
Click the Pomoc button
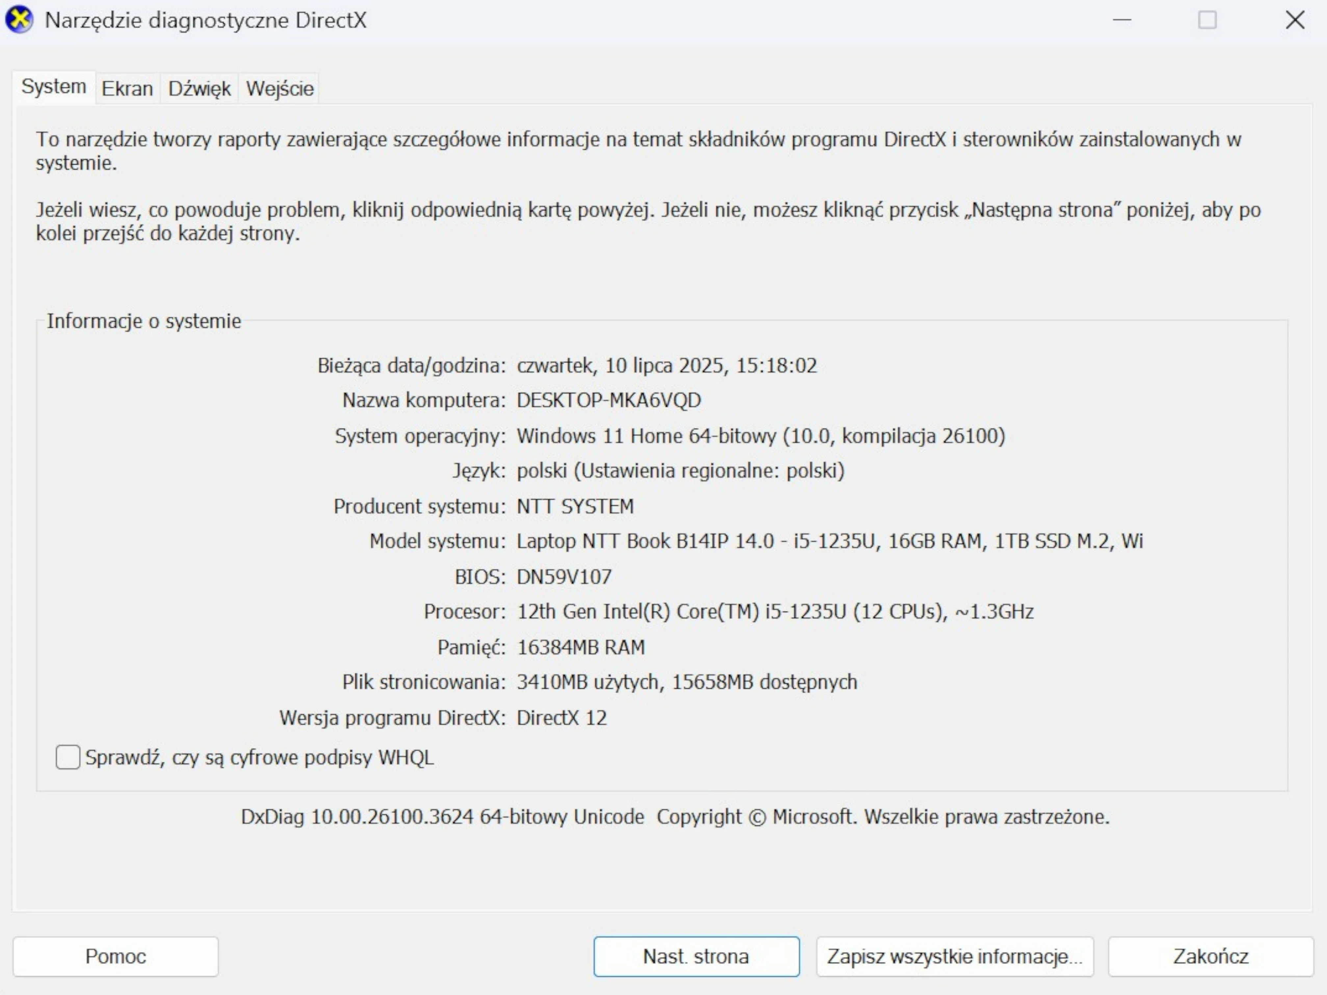116,956
